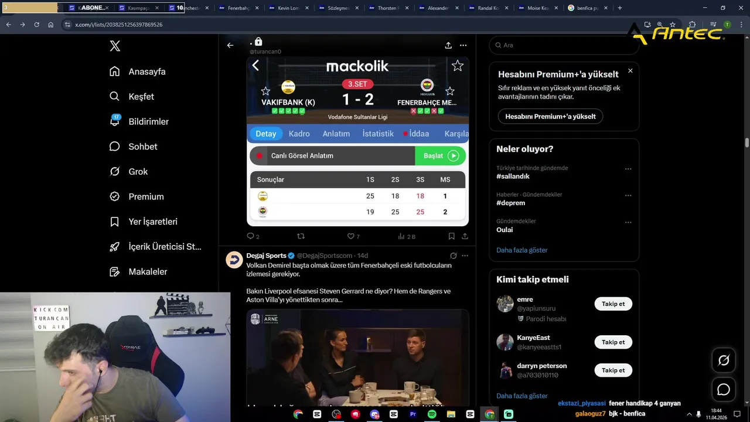This screenshot has height=422, width=750.
Task: Open Premiere Pro from the taskbar
Action: click(x=412, y=414)
